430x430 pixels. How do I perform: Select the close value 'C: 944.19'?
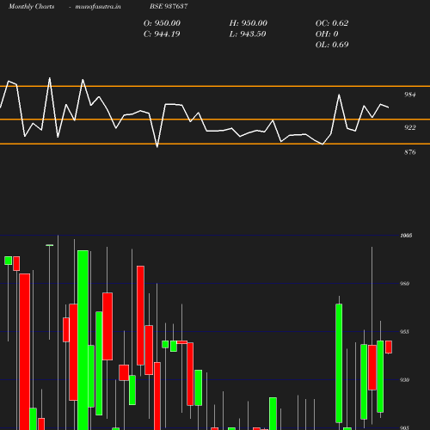click(x=162, y=34)
